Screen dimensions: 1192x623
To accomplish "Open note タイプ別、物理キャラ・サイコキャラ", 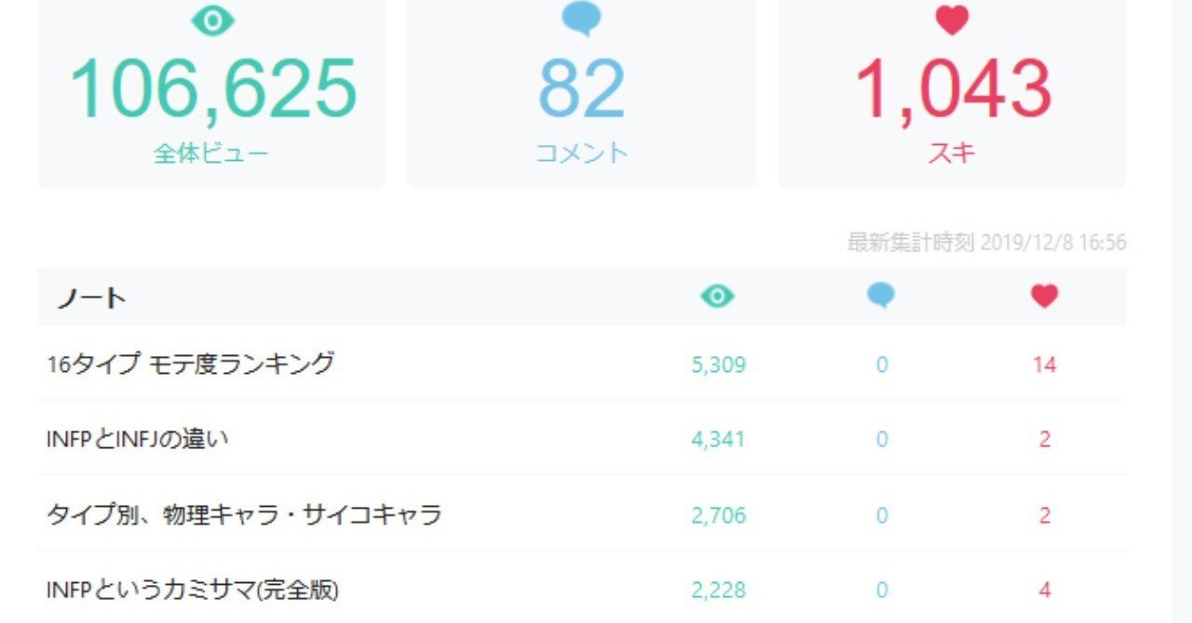I will (x=244, y=514).
